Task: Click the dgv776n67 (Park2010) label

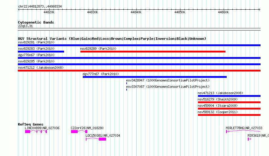Action: [36, 55]
